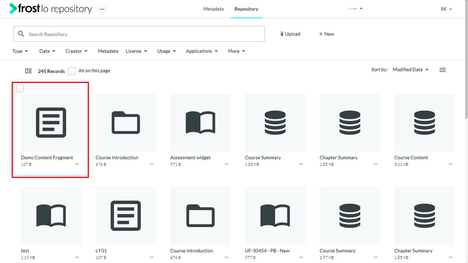Open the organization logo dropdown
Image resolution: width=468 pixels, height=263 pixels.
pos(355,9)
